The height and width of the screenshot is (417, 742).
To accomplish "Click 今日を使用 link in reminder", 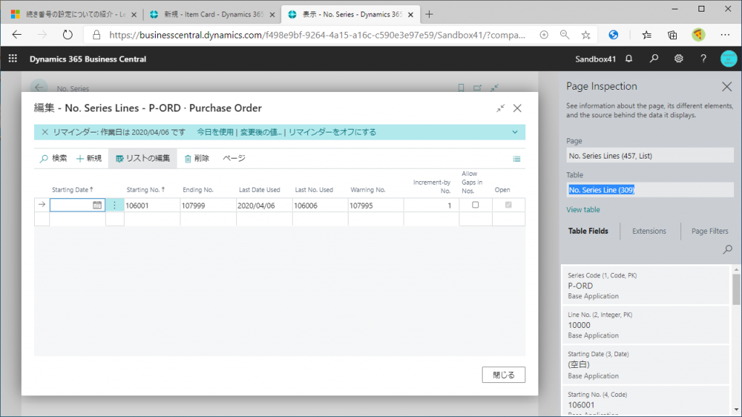I will coord(214,132).
